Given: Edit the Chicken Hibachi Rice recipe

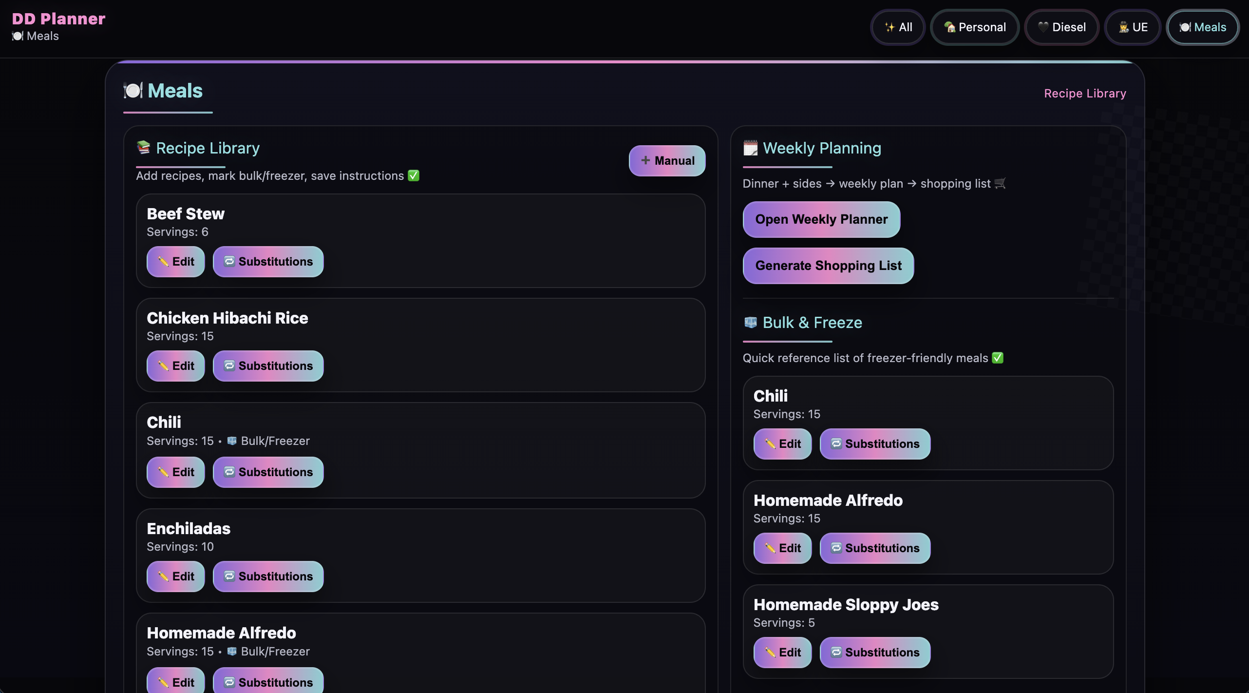Looking at the screenshot, I should tap(175, 366).
